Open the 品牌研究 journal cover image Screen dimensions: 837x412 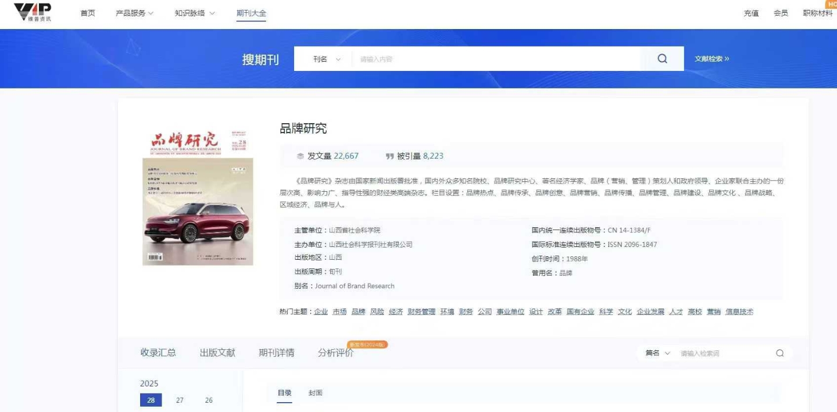198,198
